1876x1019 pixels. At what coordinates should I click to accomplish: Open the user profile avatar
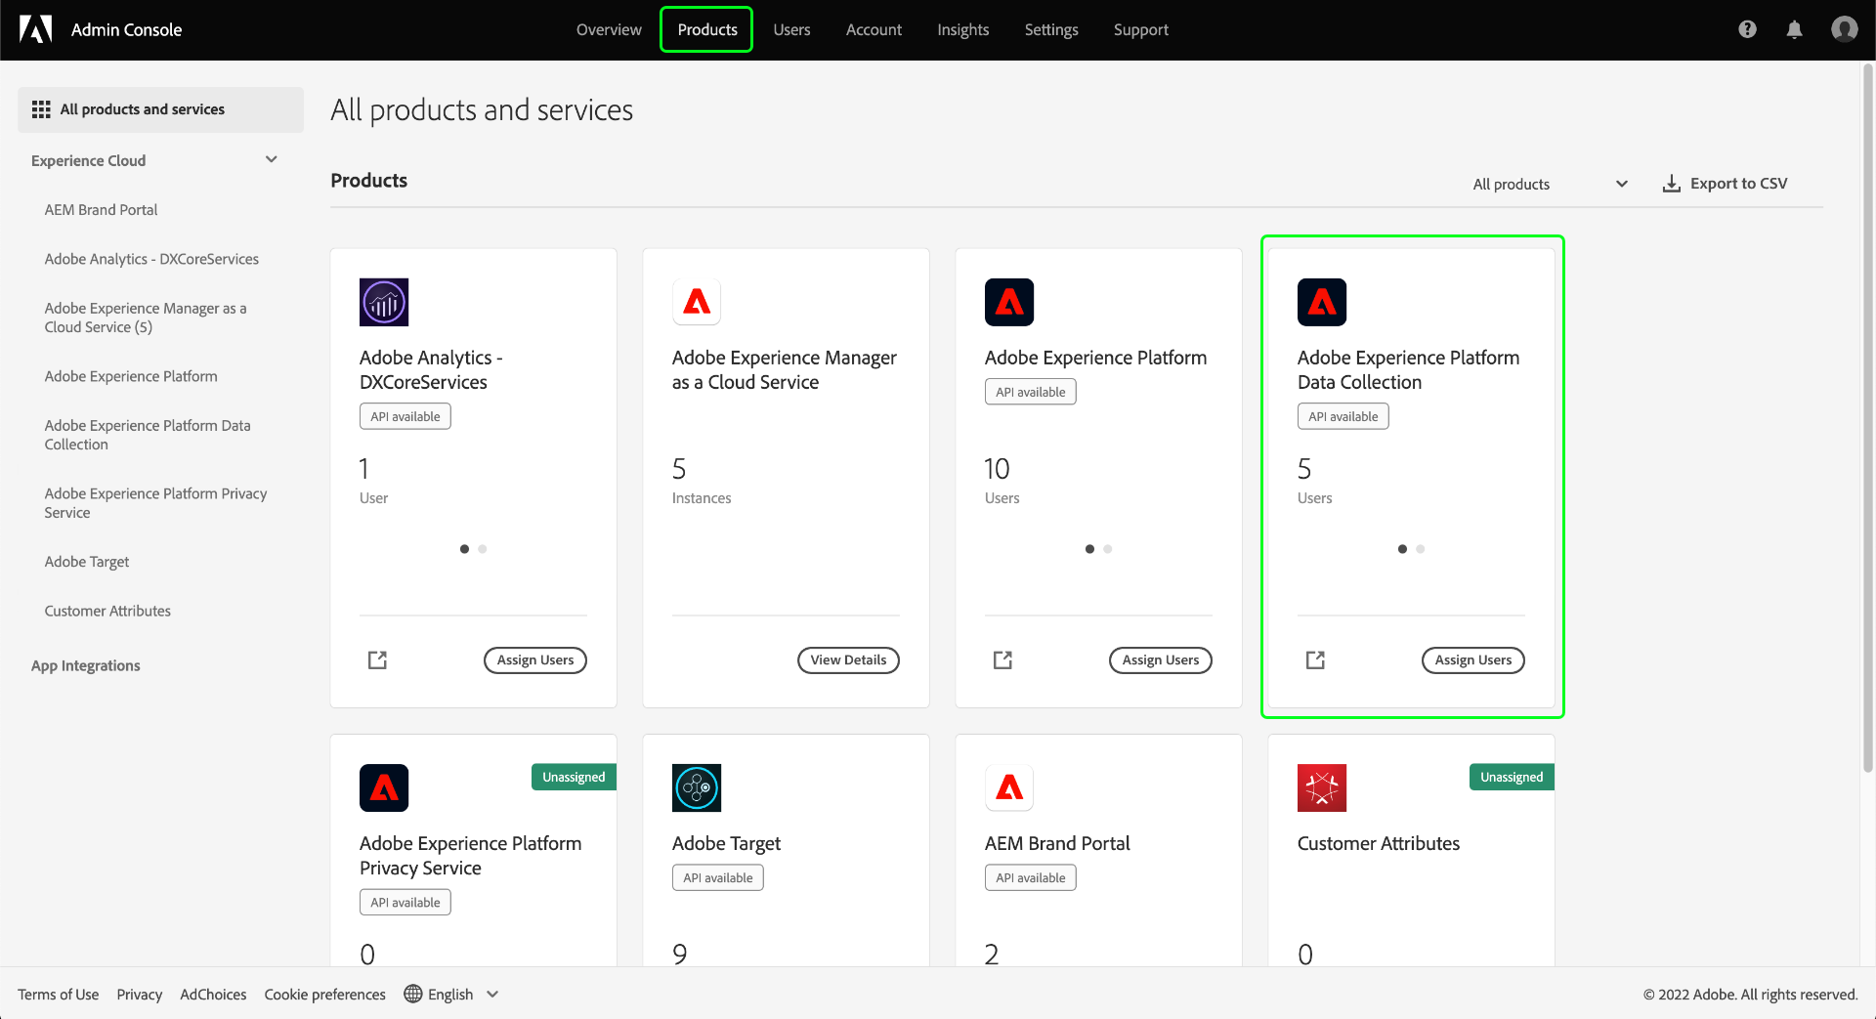1844,29
